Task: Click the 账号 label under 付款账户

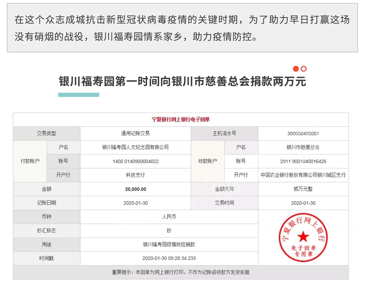Action: coord(63,161)
